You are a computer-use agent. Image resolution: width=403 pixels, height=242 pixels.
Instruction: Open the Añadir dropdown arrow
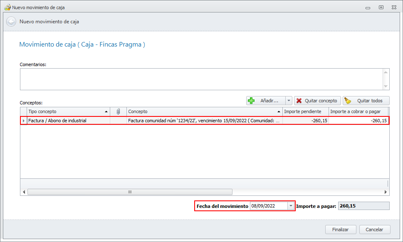tap(289, 101)
